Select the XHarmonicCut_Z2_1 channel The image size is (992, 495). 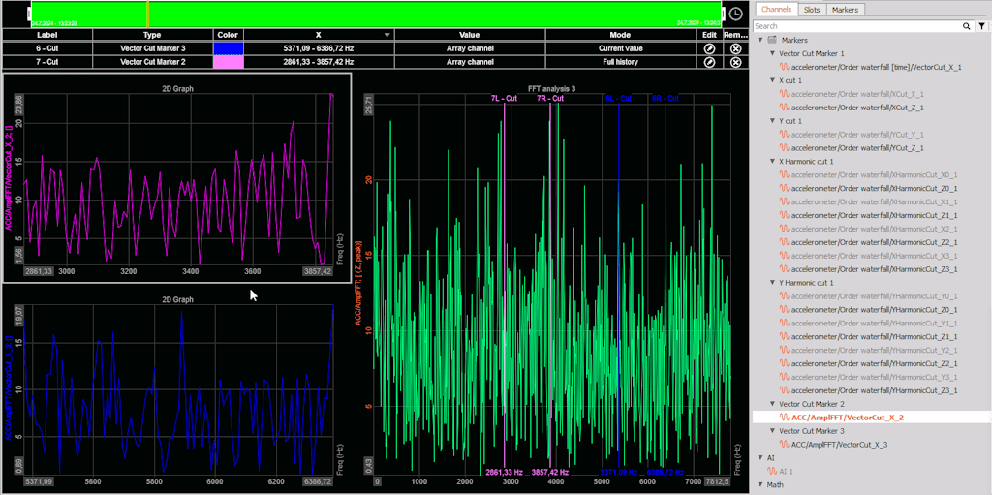click(875, 242)
